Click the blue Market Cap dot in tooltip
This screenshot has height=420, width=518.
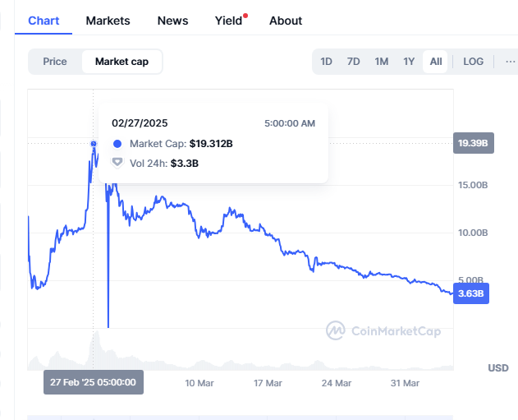[117, 144]
